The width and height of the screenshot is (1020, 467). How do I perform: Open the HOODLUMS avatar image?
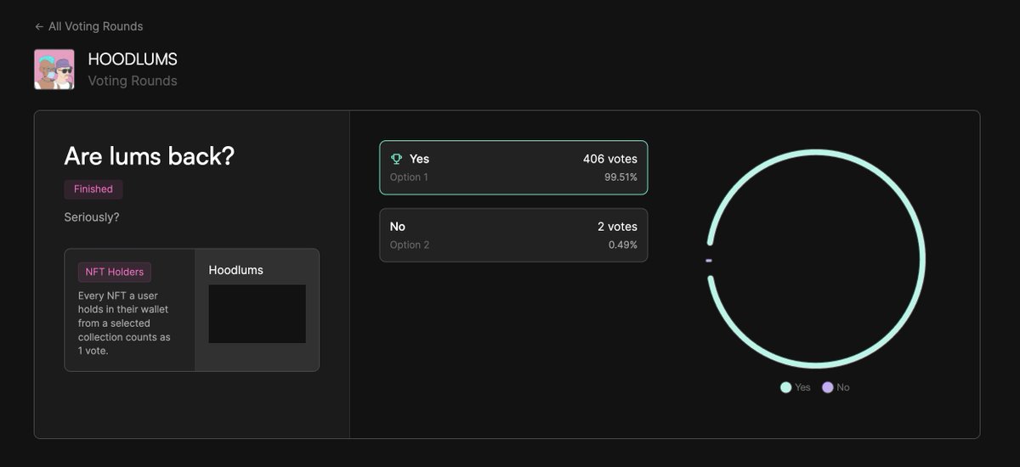coord(54,70)
